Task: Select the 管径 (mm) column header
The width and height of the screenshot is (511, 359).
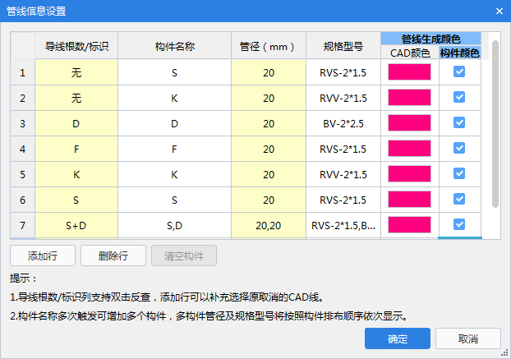Action: [269, 47]
